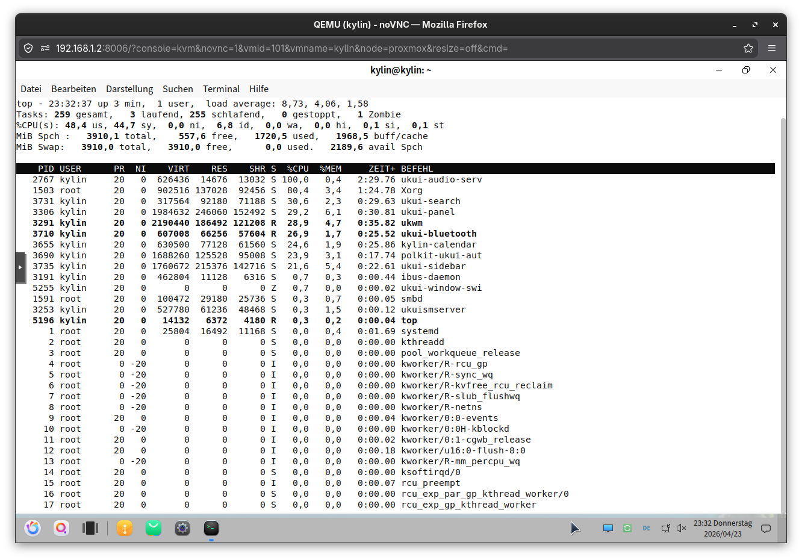Select the rcu_preempt process row
802x560 pixels.
(395, 483)
